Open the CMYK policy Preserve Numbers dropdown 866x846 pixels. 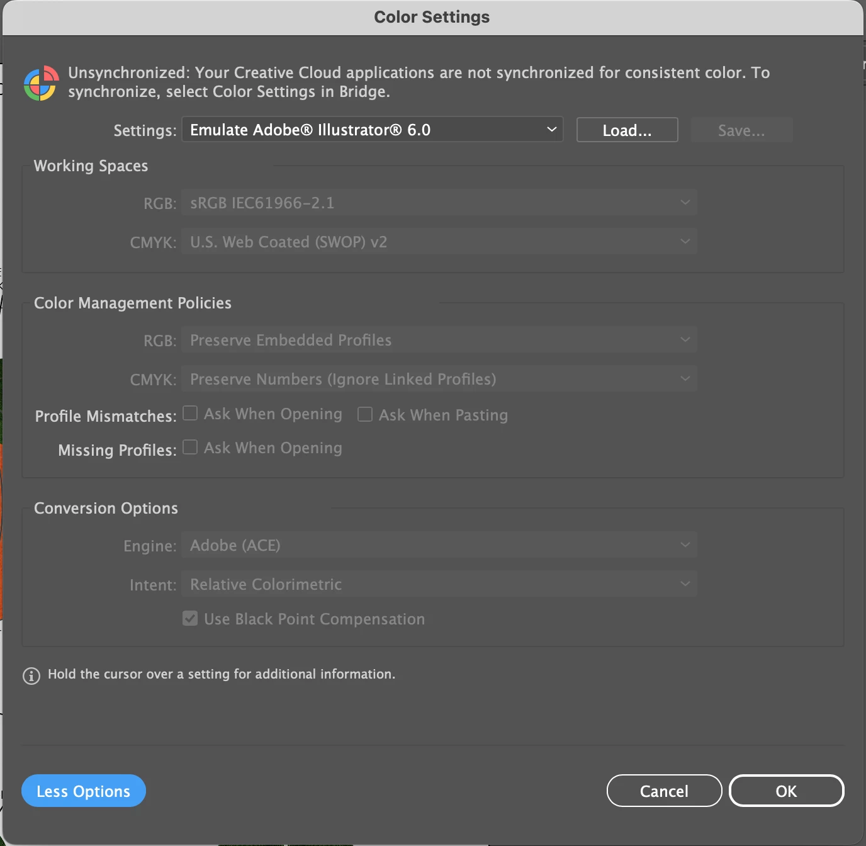click(439, 379)
